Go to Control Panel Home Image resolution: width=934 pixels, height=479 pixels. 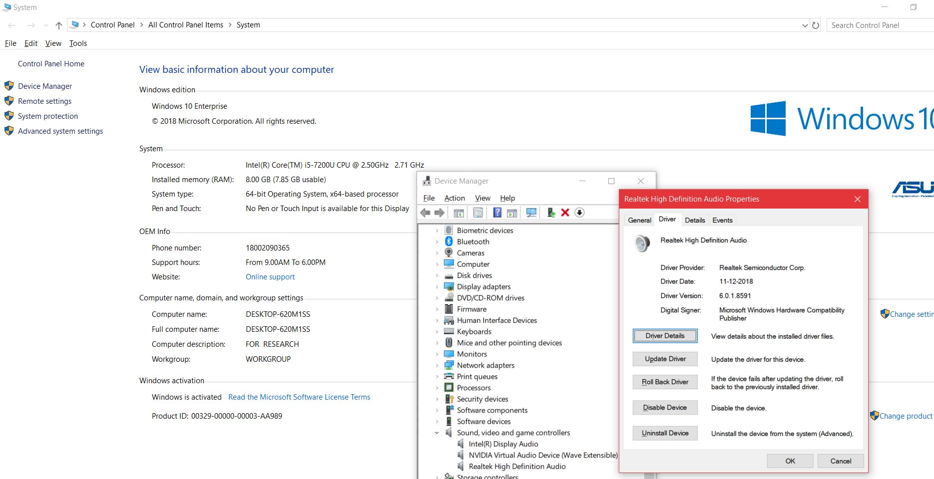51,64
